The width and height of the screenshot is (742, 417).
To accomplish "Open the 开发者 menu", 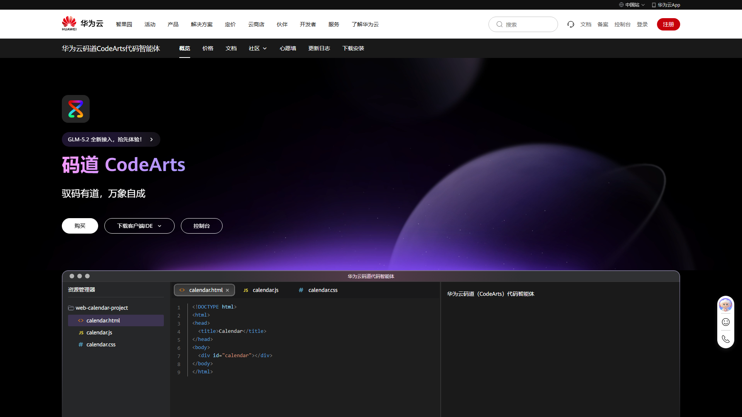I will 308,24.
